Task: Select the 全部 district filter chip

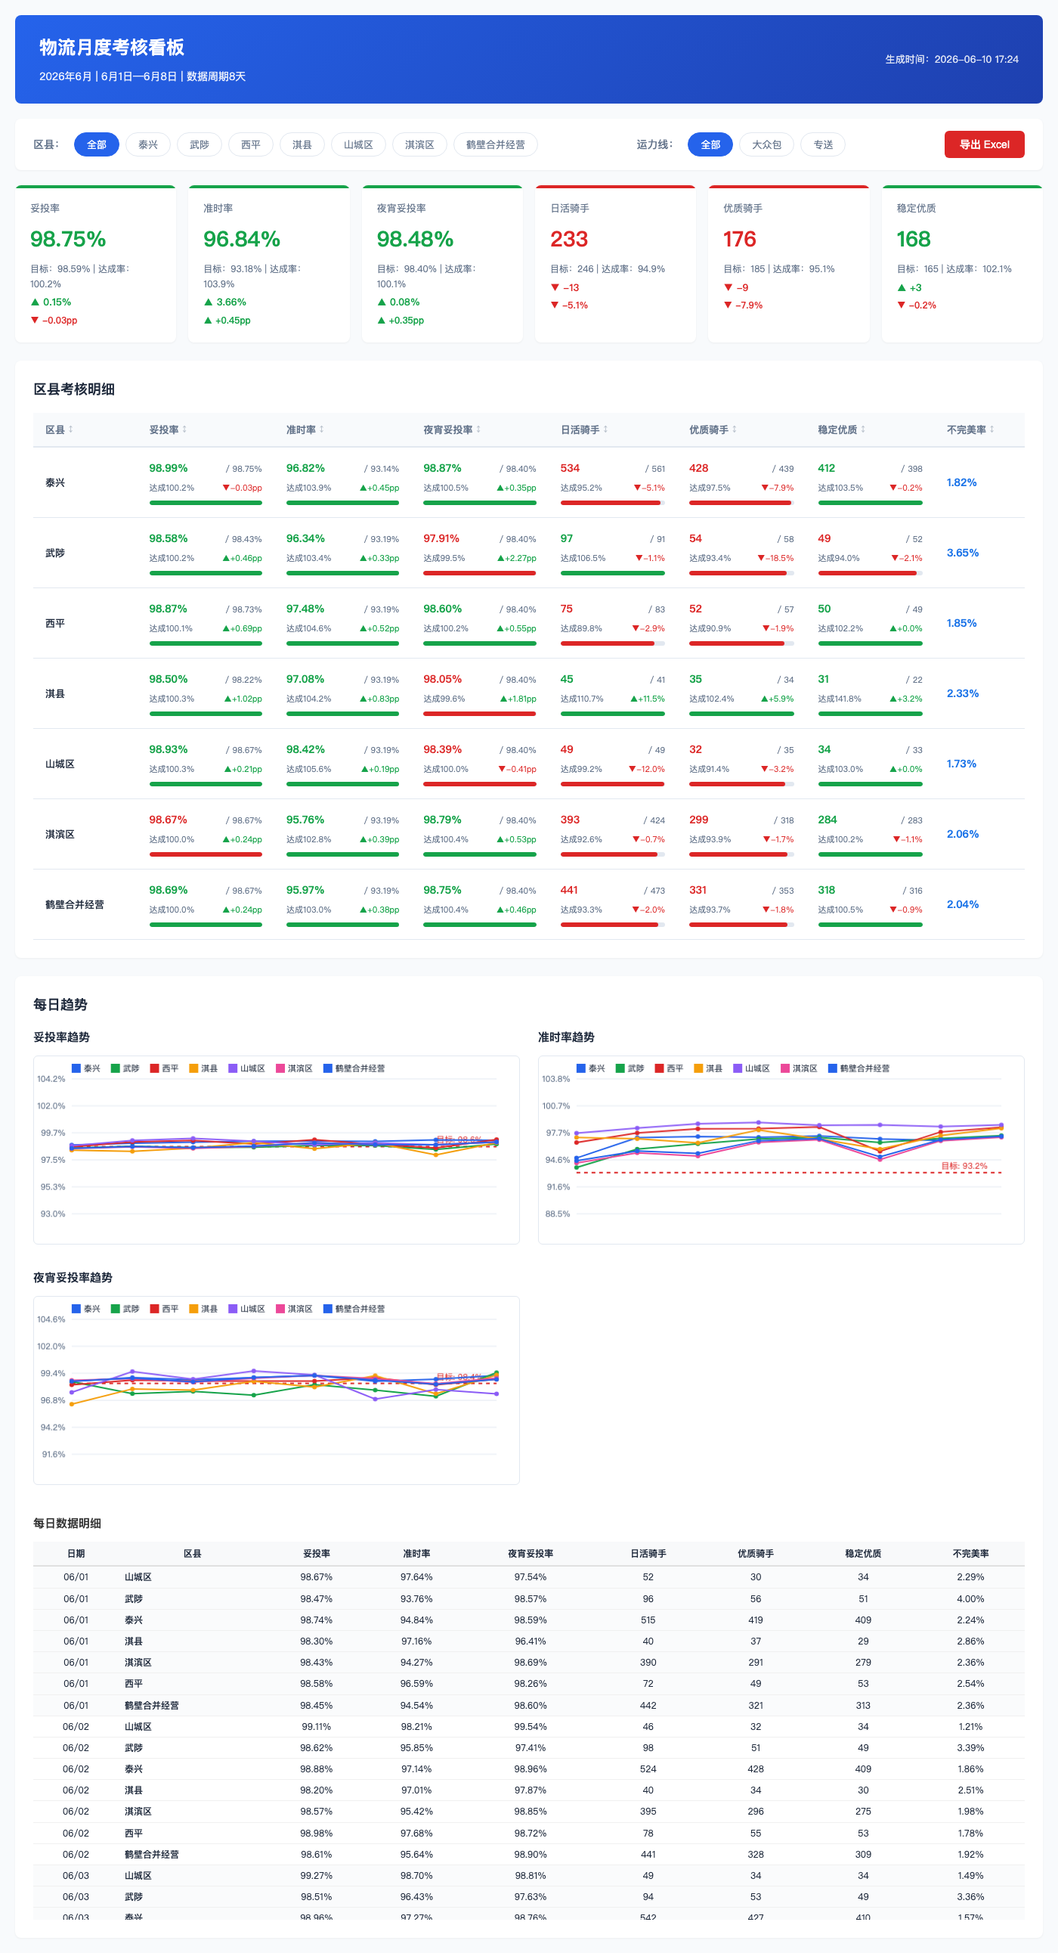Action: point(96,145)
